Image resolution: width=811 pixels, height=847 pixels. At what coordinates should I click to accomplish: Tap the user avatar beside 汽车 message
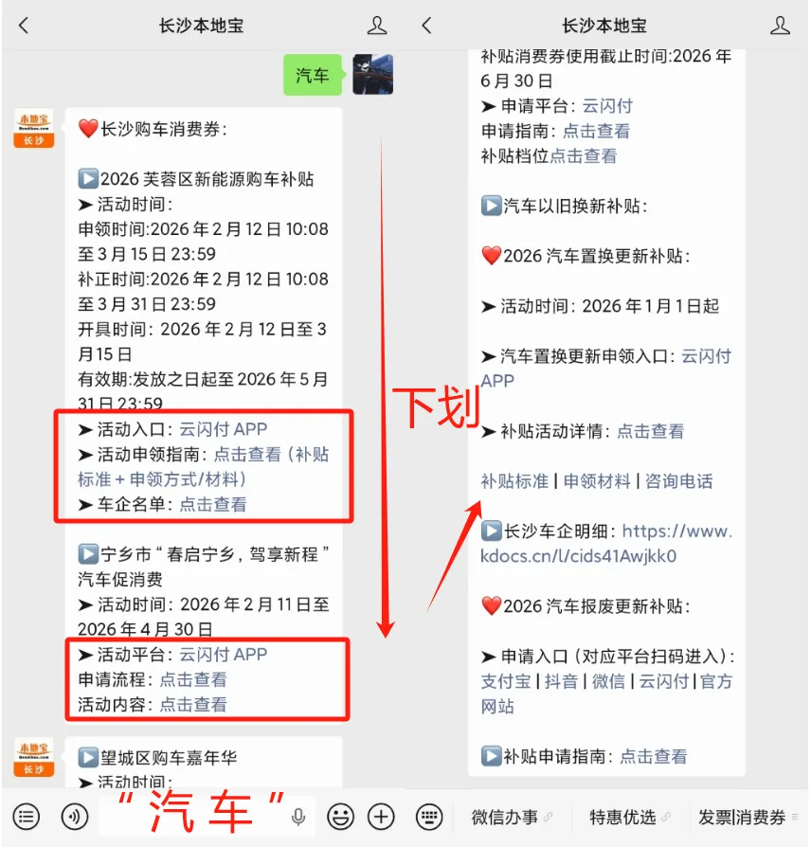coord(372,75)
